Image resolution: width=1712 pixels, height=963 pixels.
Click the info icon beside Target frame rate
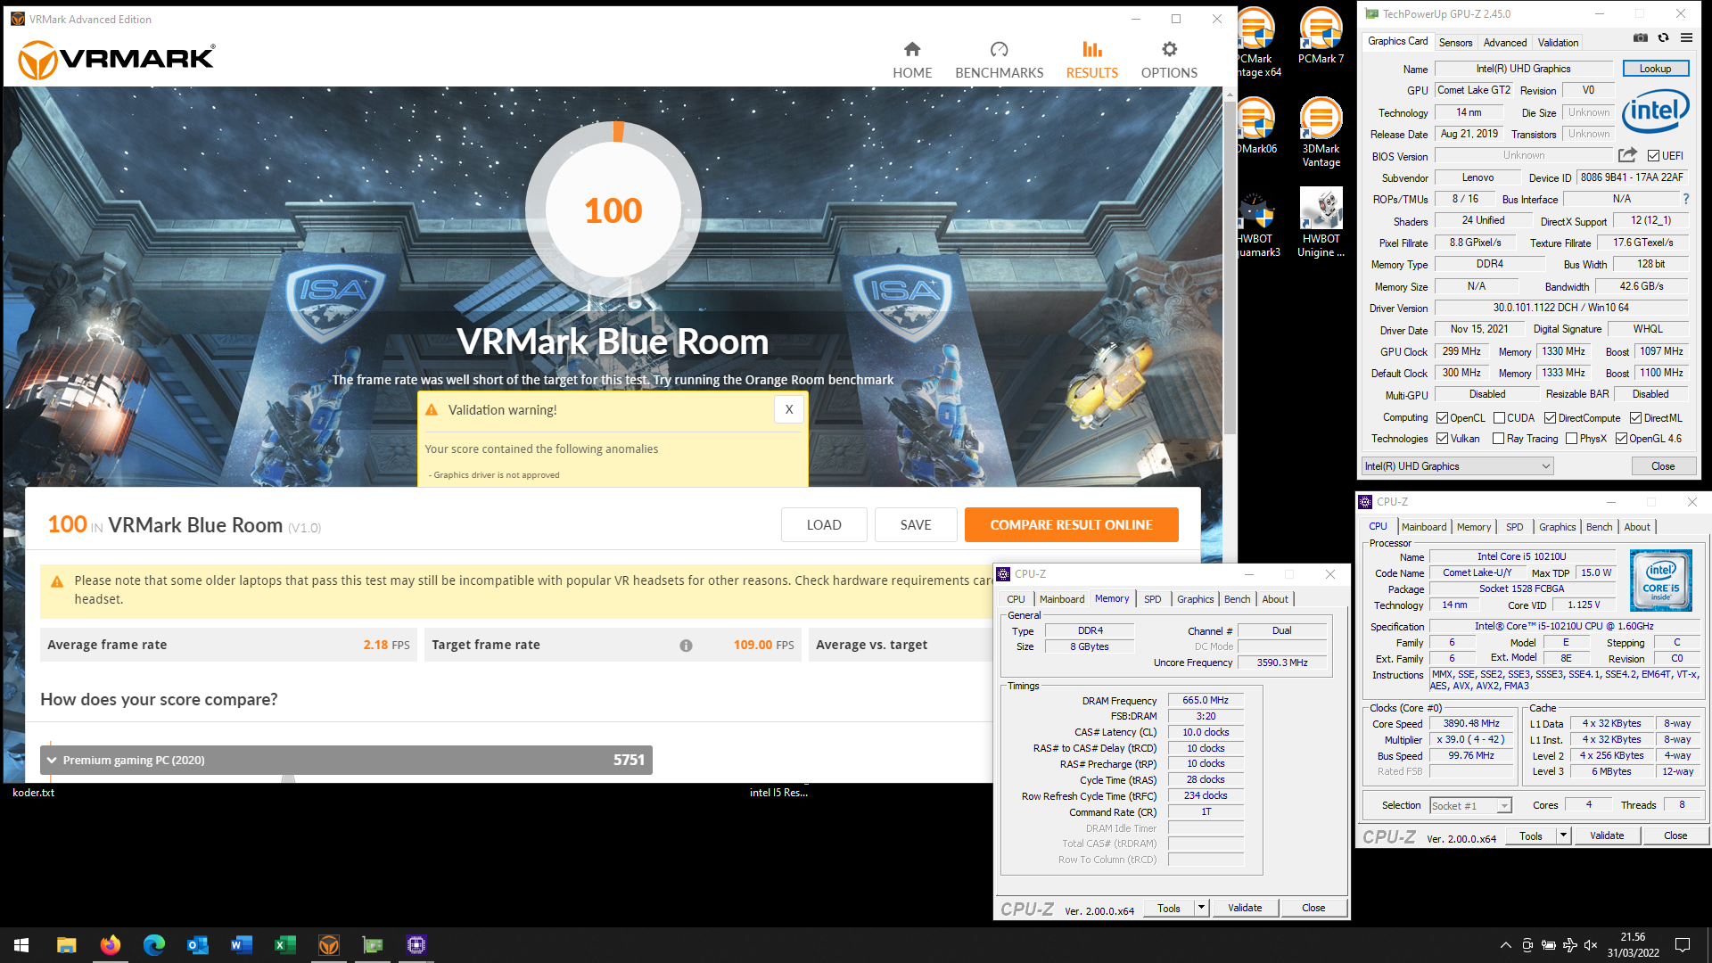686,646
